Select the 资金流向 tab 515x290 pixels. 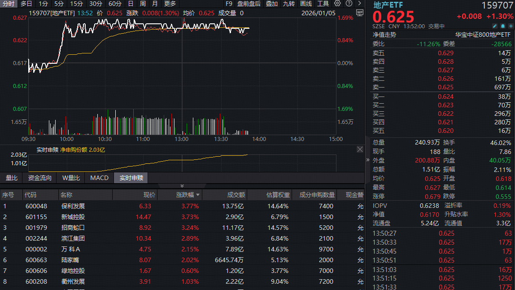40,178
